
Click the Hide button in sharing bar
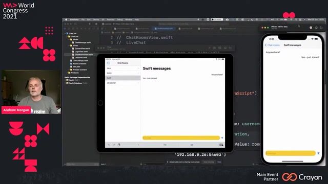pyautogui.click(x=219, y=162)
